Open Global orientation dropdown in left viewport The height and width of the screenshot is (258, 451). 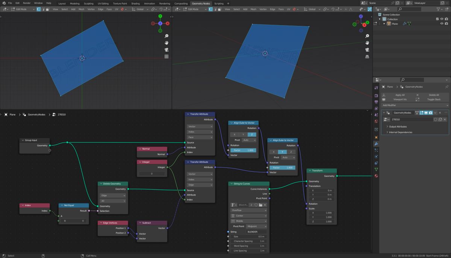140,9
